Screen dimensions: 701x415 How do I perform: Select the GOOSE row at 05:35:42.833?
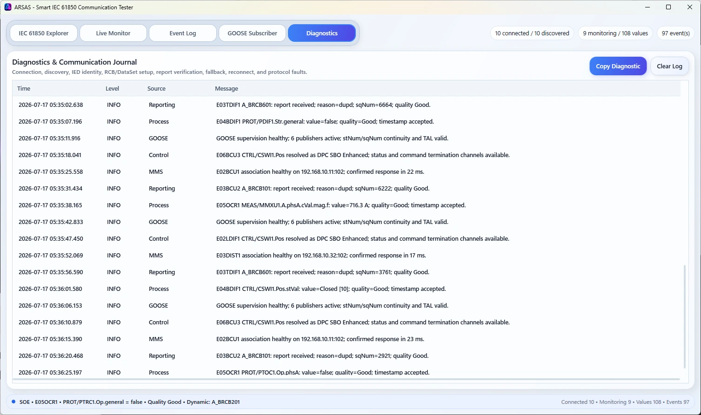347,222
